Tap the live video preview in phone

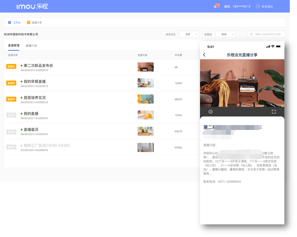click(x=242, y=83)
